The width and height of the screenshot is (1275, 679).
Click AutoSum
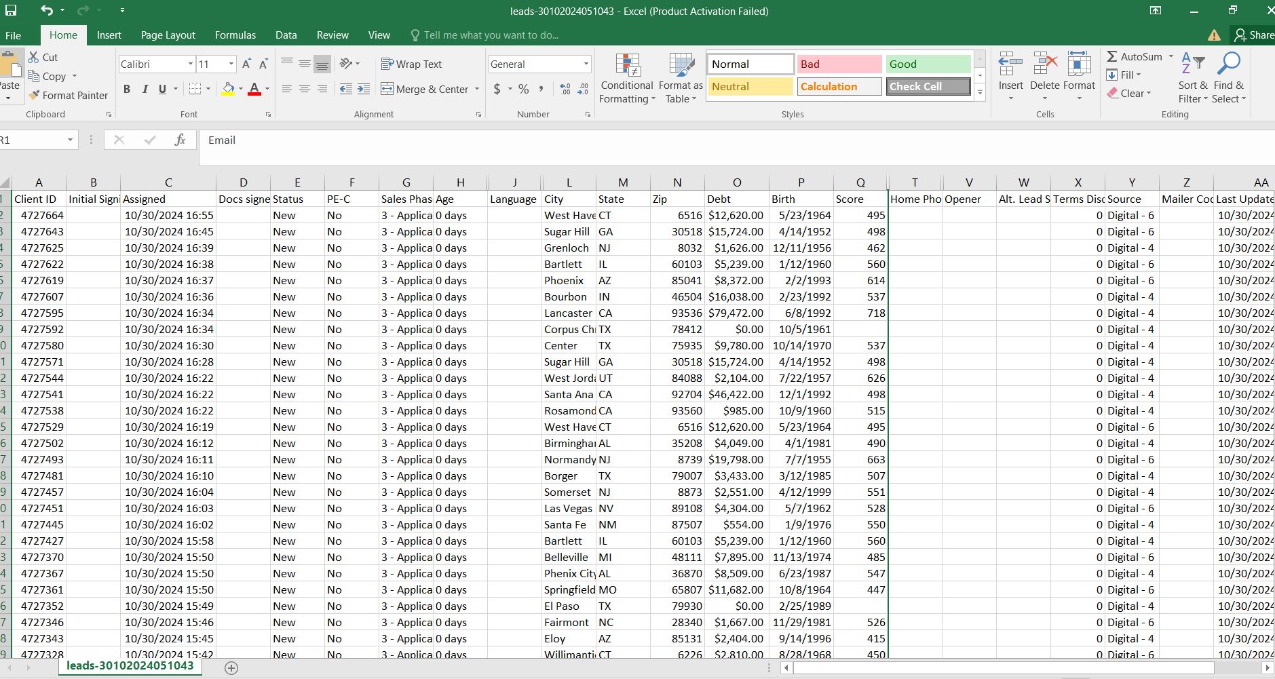(x=1135, y=57)
